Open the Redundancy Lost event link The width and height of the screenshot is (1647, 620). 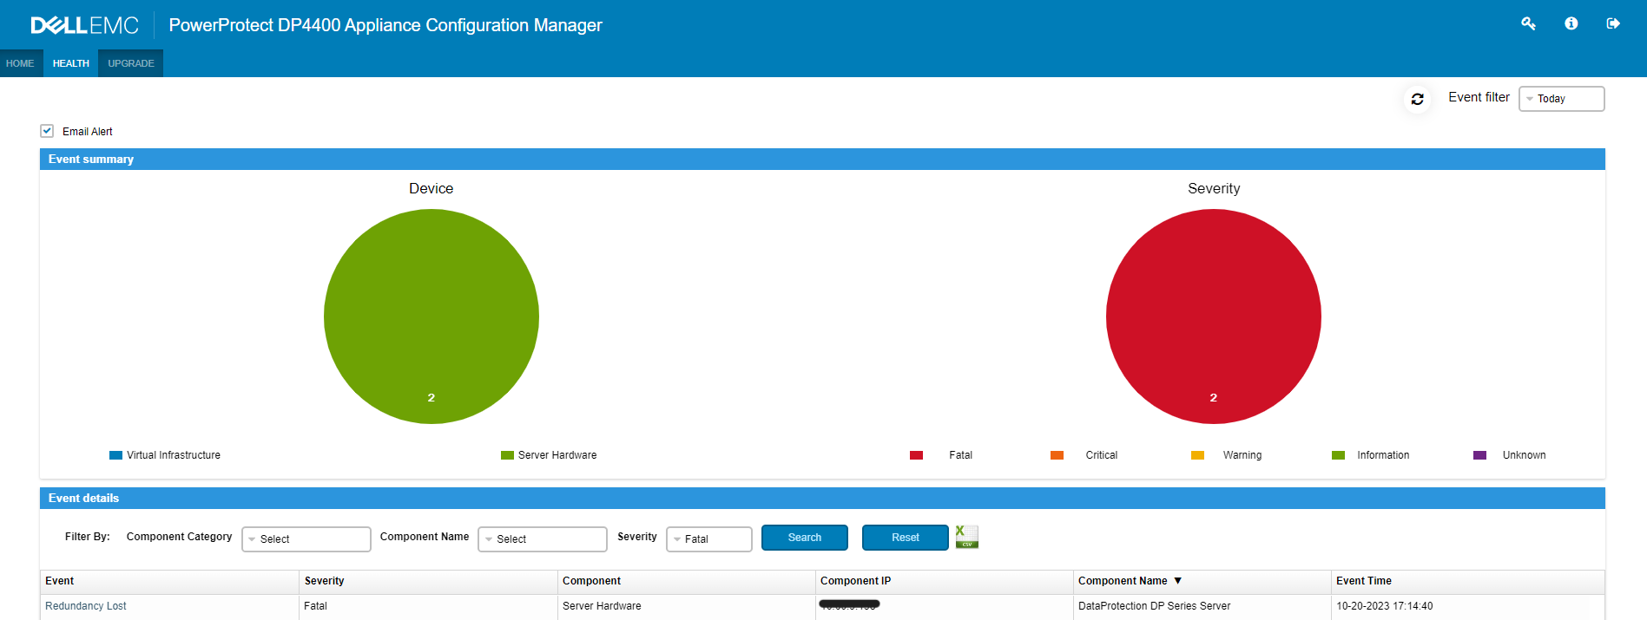[x=86, y=606]
